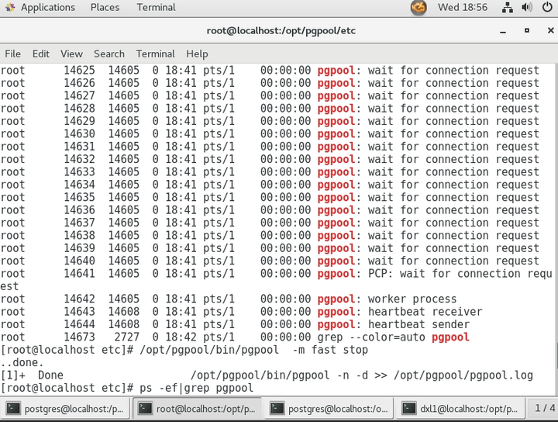This screenshot has width=558, height=422.
Task: Switch to root@localhost:/opt/p... taskbar window
Action: click(198, 409)
